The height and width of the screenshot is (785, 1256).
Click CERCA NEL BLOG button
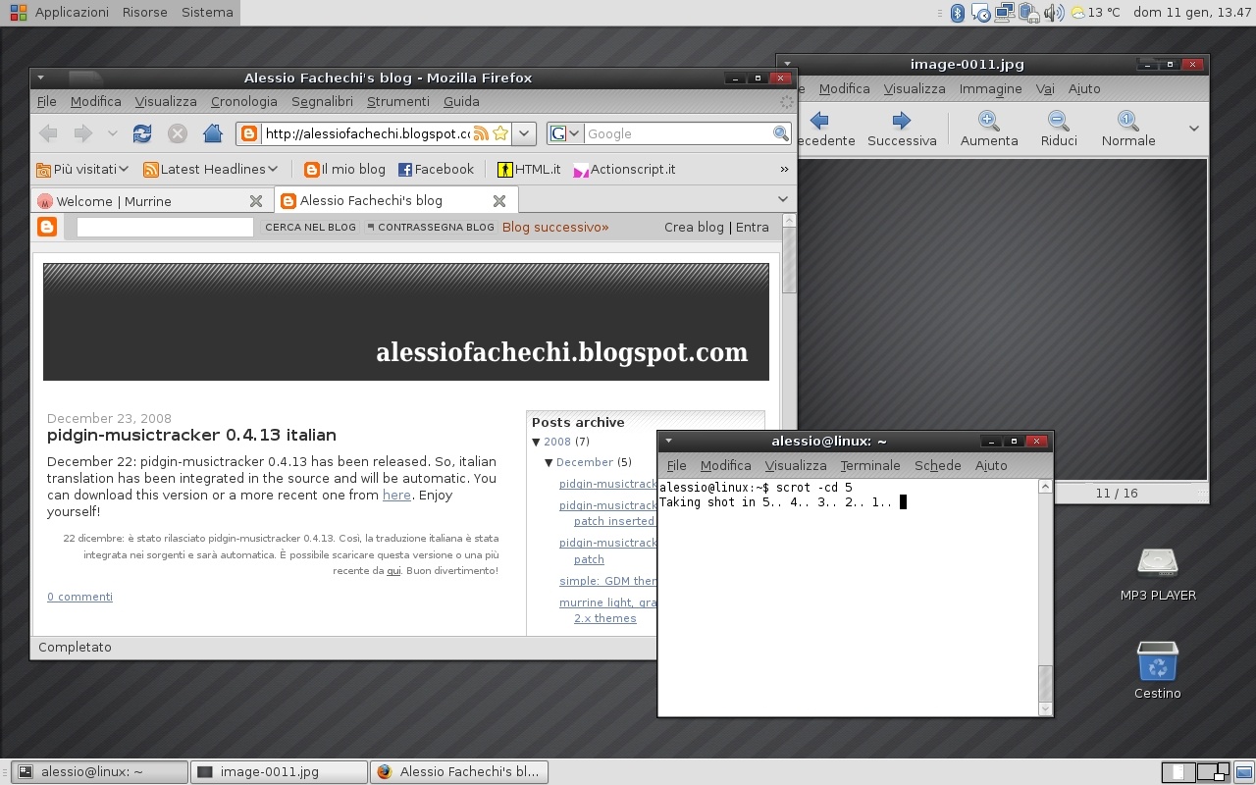[x=310, y=227]
